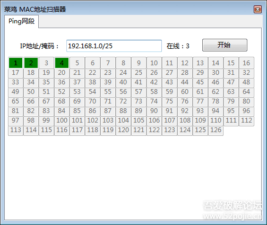Click the offline host cell 3
Image resolution: width=267 pixels, height=225 pixels.
(46, 63)
